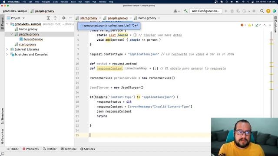
Task: Go to previous highlighted error arrow
Action: tap(265, 25)
